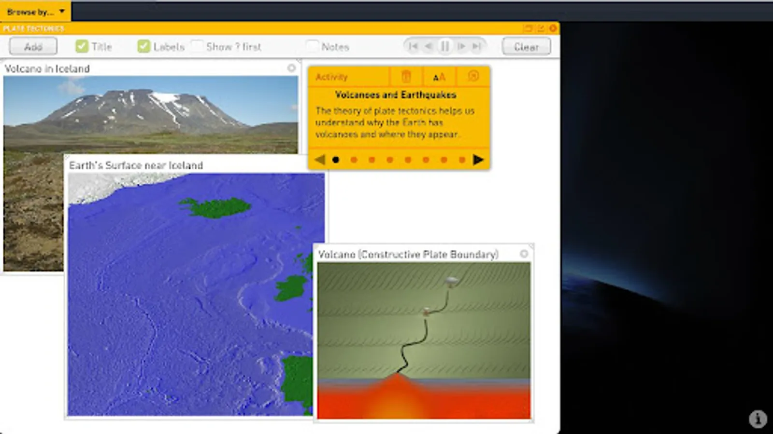Jump to the last activity step dot
Image resolution: width=773 pixels, height=434 pixels.
point(462,160)
